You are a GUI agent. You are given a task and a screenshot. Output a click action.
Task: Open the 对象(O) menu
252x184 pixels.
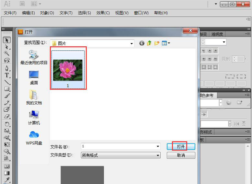click(47, 13)
